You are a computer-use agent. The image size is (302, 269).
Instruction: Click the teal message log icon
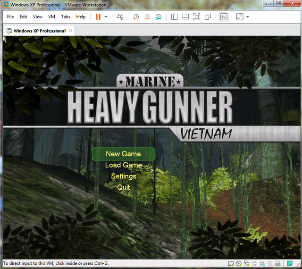click(290, 263)
